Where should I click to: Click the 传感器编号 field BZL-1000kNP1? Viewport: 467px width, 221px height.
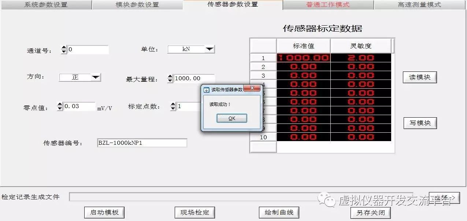click(142, 143)
